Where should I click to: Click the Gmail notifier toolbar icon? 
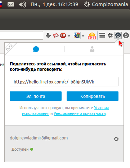(x=56, y=35)
